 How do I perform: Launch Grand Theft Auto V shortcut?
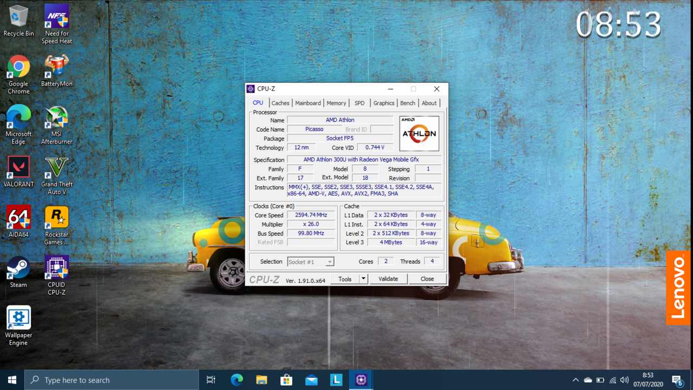click(x=57, y=175)
